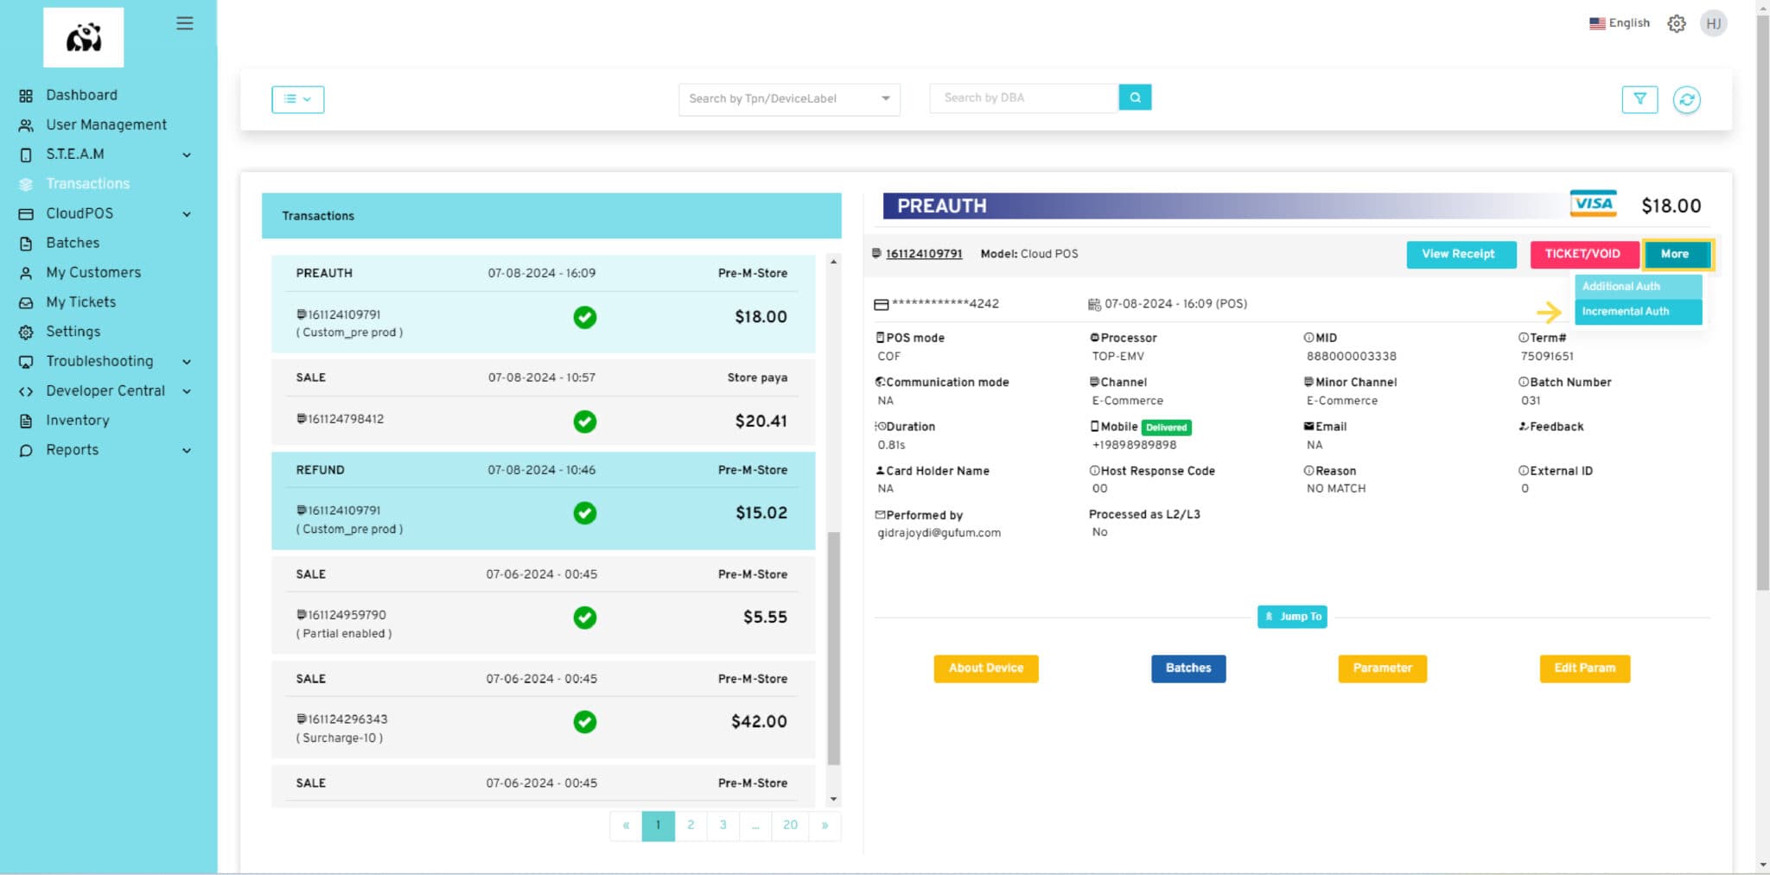This screenshot has width=1770, height=875.
Task: Expand the Reports submenu chevron
Action: 187,450
